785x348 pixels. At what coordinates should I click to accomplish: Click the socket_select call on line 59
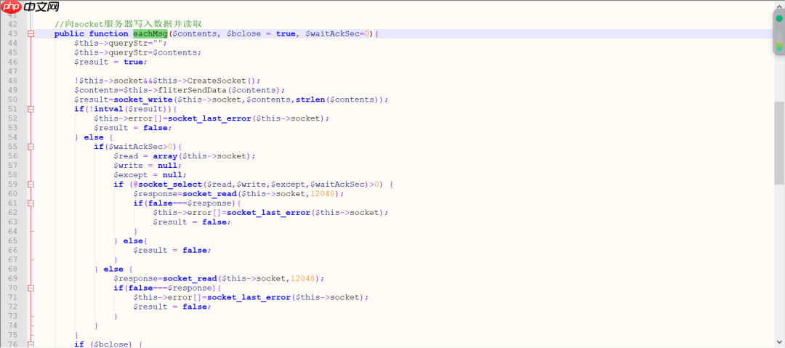[x=170, y=185]
